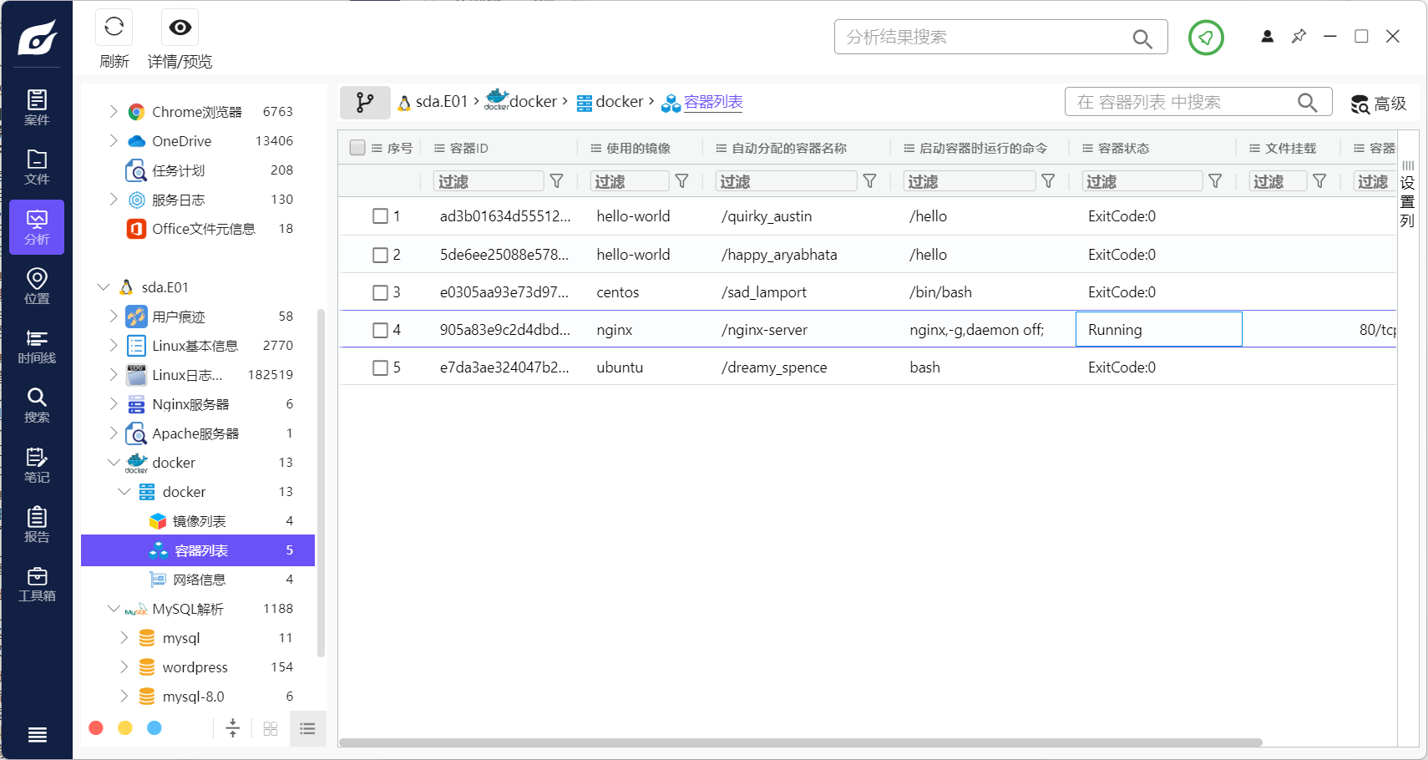Screen dimensions: 1428x760
Task: Open the 案件 sidebar section
Action: click(37, 108)
